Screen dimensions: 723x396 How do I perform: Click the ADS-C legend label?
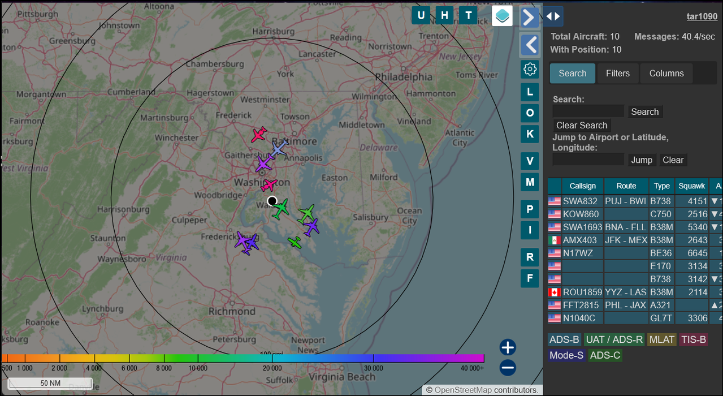(605, 355)
